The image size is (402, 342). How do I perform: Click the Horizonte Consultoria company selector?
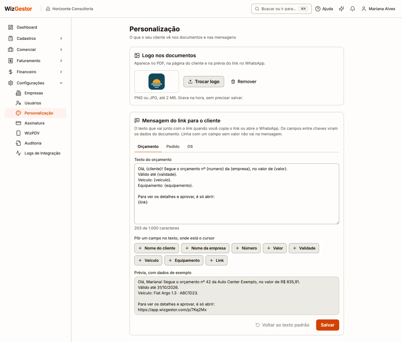click(x=69, y=9)
